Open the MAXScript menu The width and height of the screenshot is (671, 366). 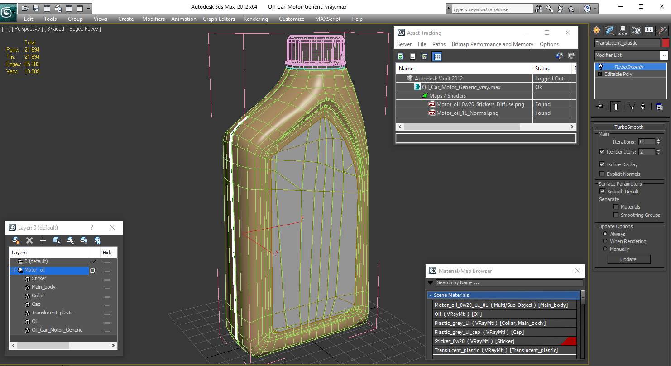(328, 19)
